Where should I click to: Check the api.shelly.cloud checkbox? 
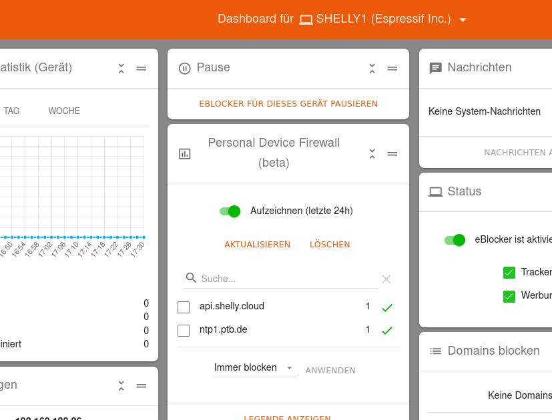(x=184, y=307)
